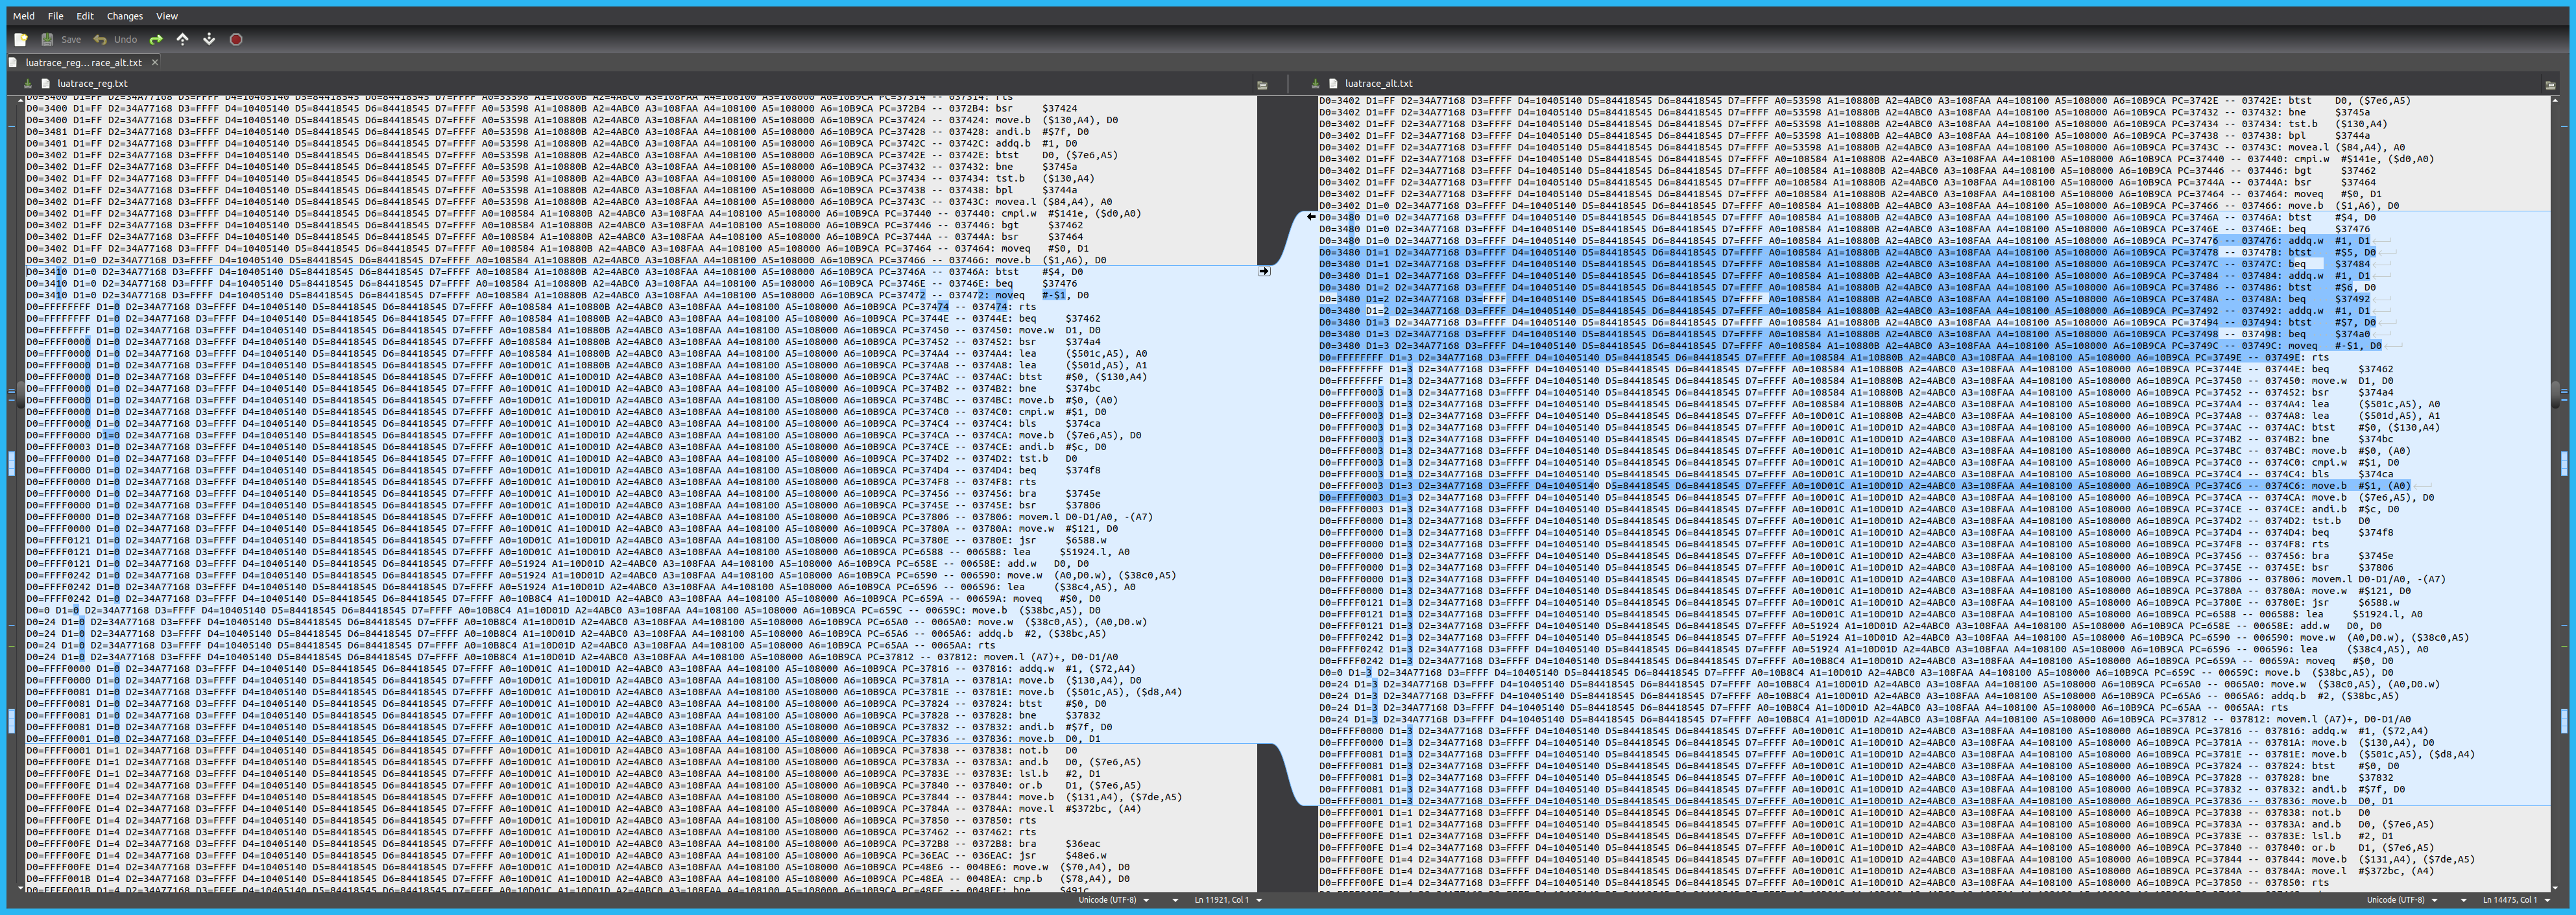This screenshot has width=2576, height=915.
Task: Save left pane luatrace_reg.txt icon
Action: pyautogui.click(x=28, y=84)
